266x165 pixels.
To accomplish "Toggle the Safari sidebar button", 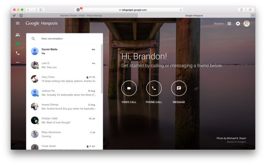I will point(41,10).
